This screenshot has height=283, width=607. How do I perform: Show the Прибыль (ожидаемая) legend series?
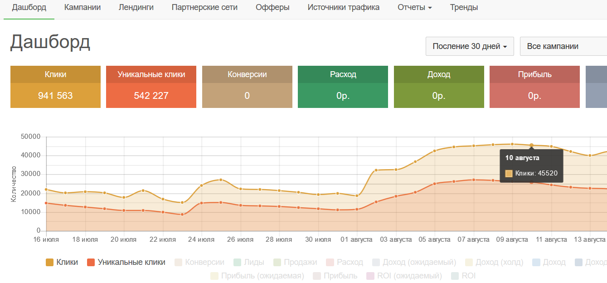tap(257, 276)
